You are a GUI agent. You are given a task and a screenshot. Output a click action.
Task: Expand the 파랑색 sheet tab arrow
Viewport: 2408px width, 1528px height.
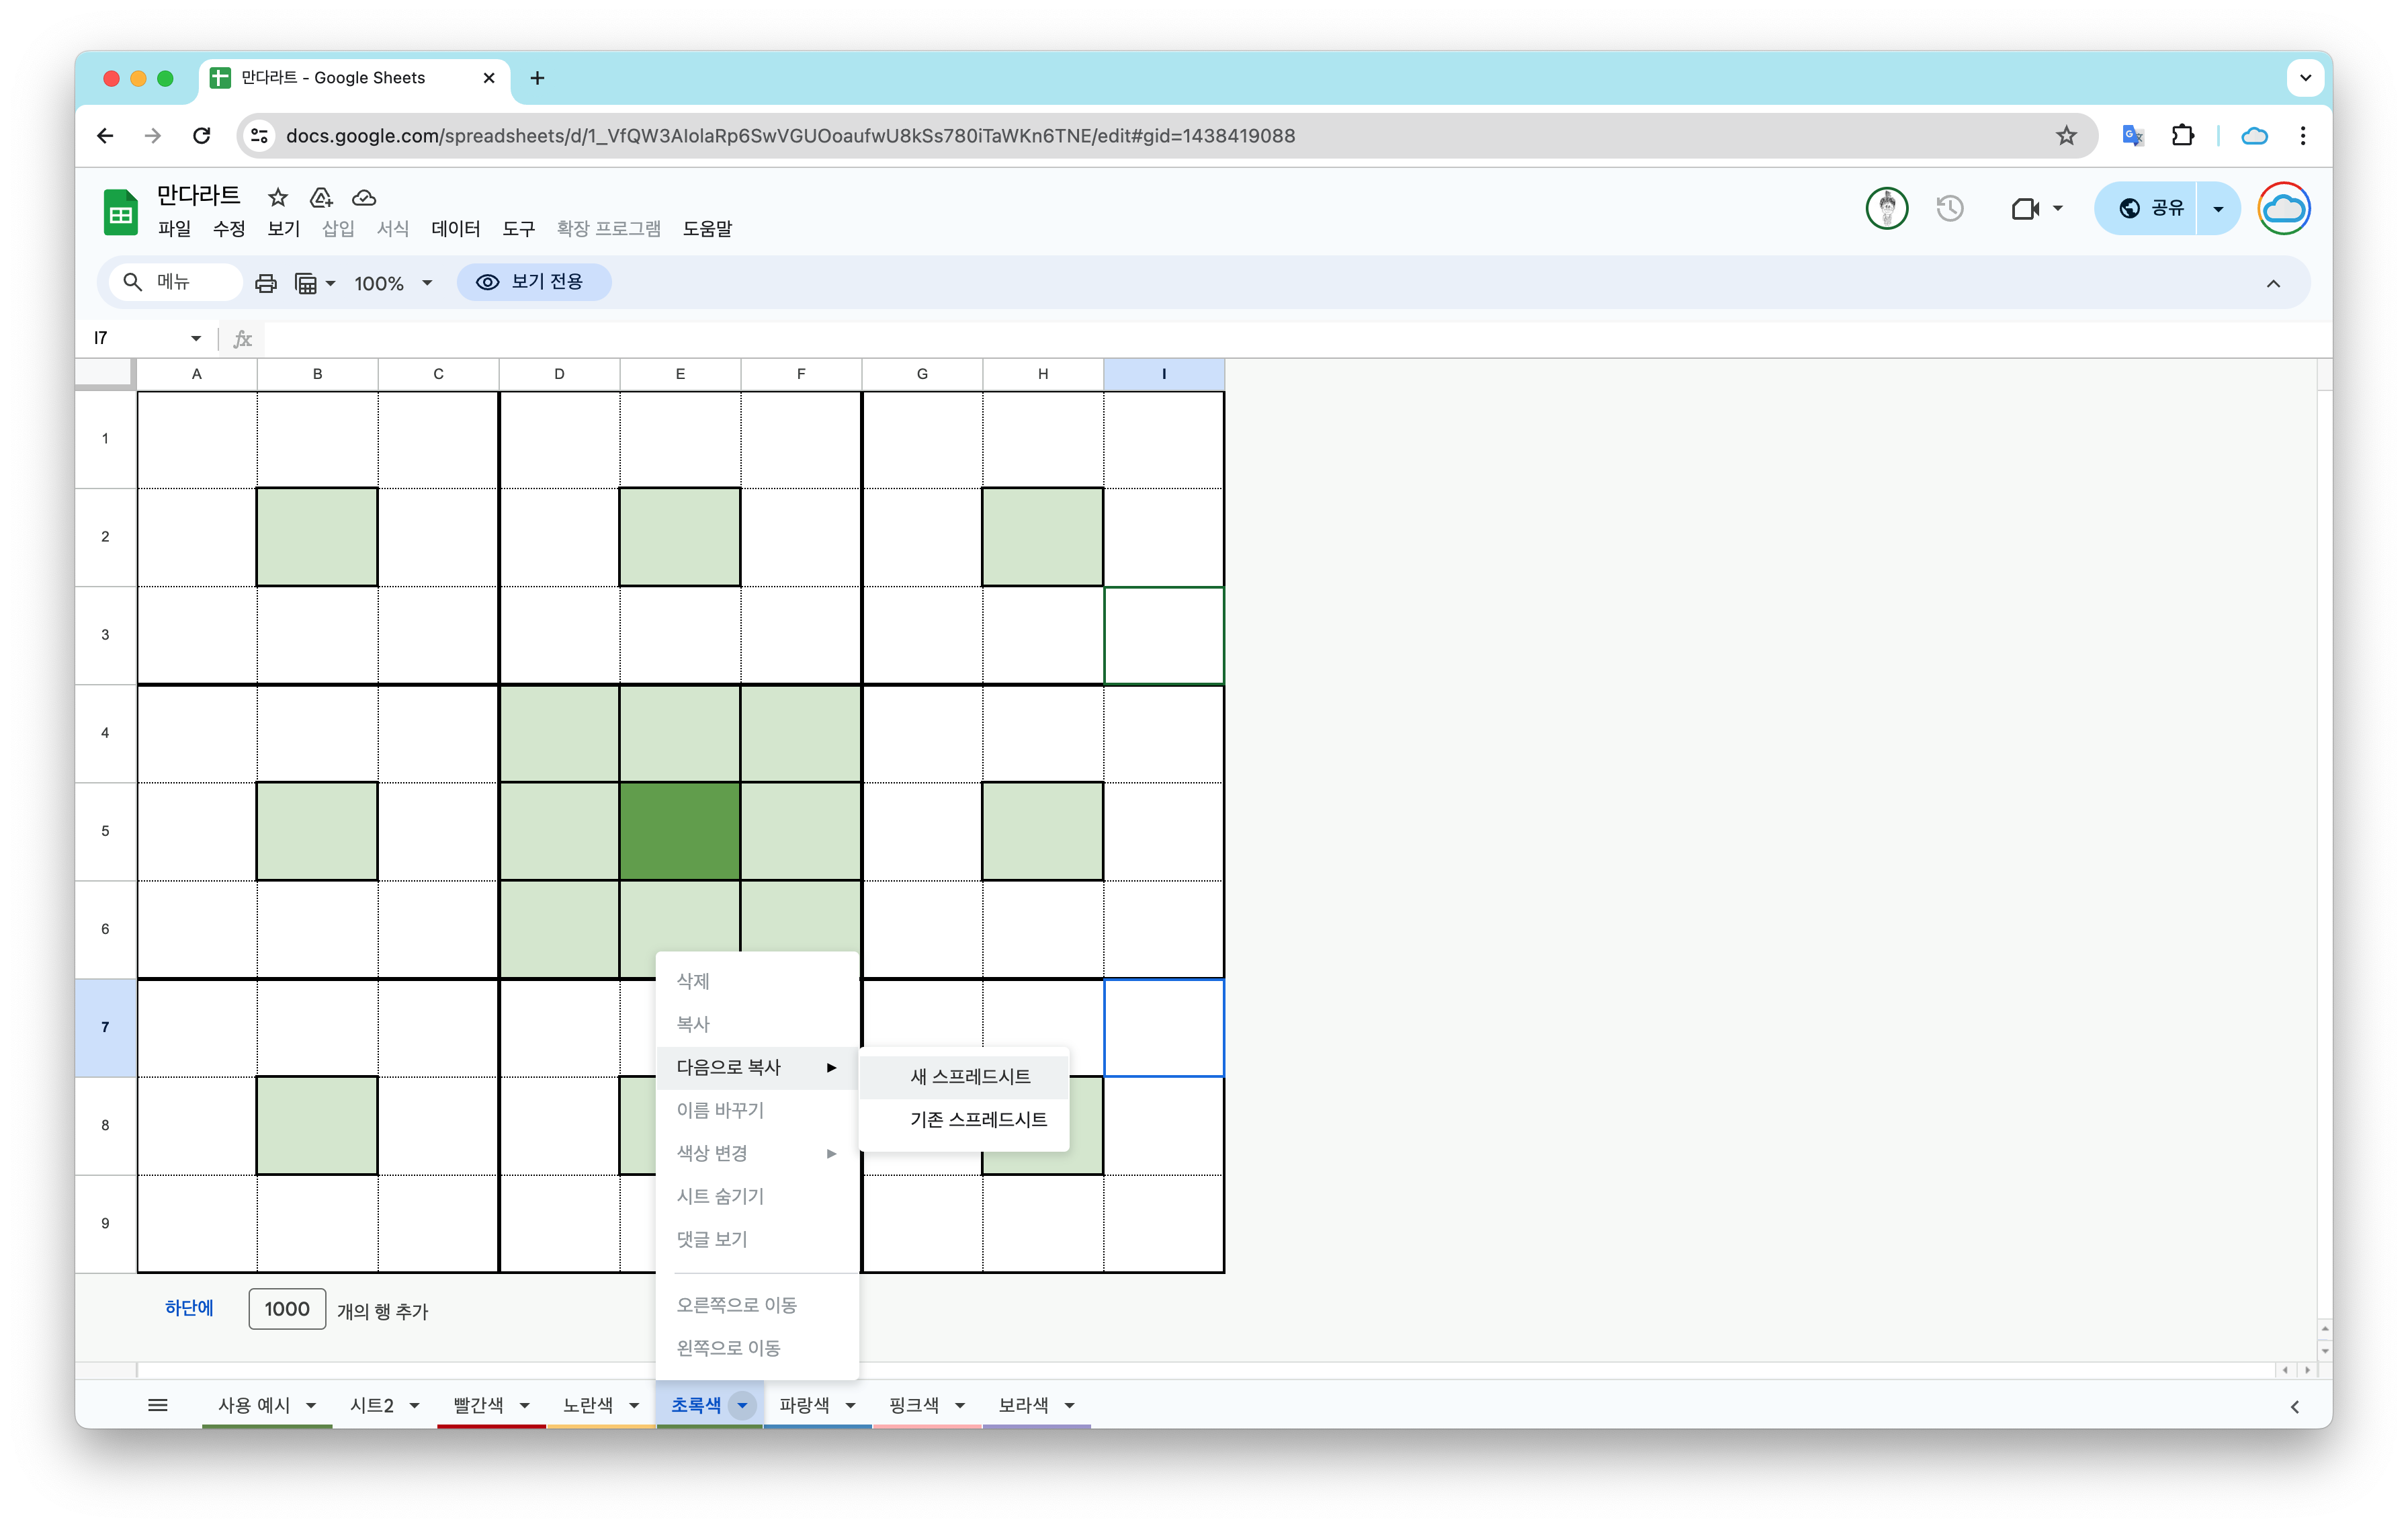[851, 1405]
